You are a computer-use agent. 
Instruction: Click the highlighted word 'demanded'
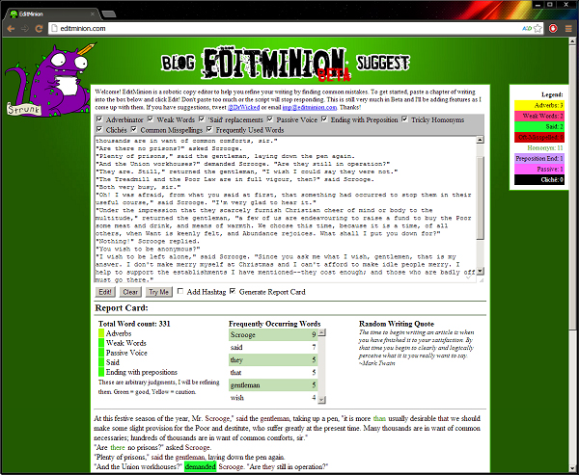(200, 466)
